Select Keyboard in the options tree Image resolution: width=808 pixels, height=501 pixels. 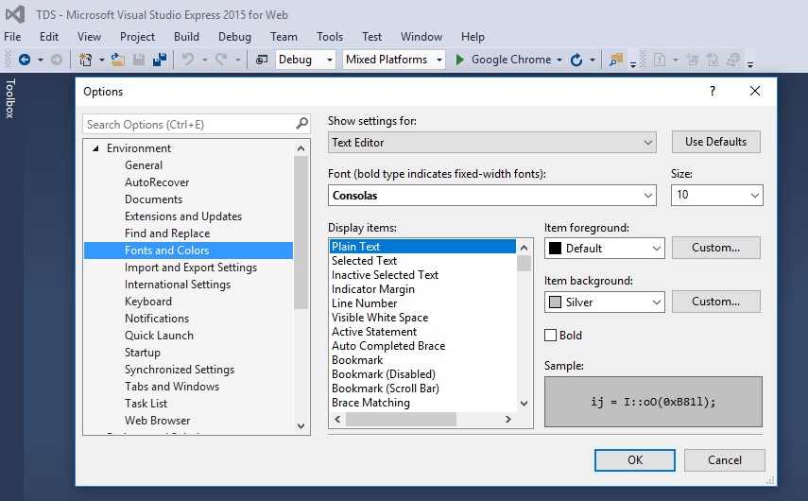point(147,302)
